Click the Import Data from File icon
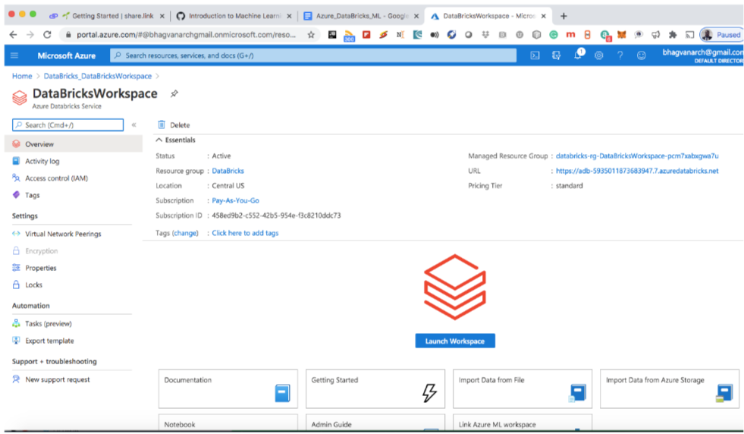 click(577, 393)
